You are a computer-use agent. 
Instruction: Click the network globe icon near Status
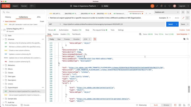140,34
